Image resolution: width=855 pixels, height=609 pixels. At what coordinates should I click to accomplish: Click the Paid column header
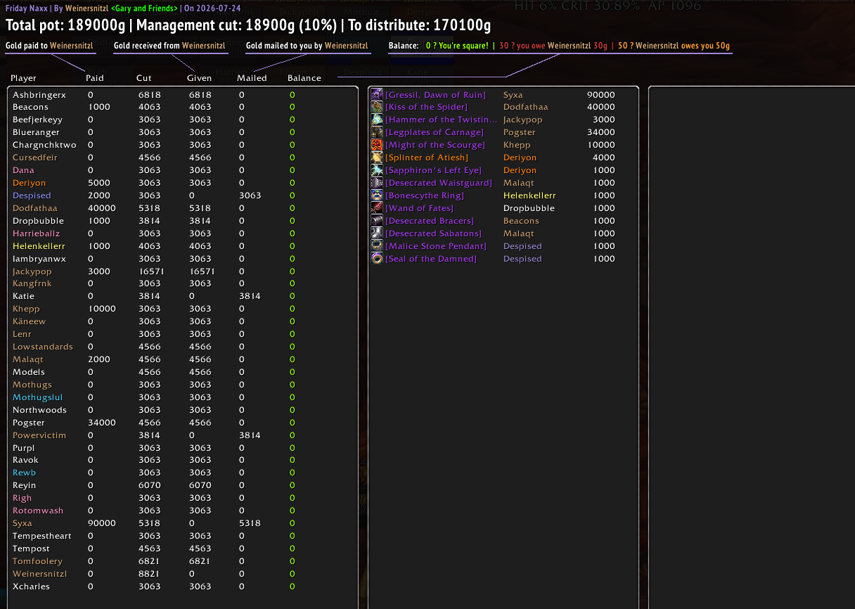(x=94, y=78)
